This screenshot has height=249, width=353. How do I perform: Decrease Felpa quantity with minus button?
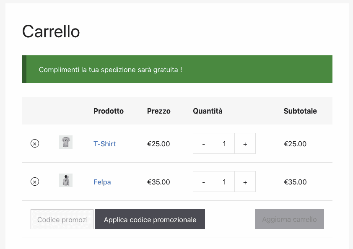203,182
